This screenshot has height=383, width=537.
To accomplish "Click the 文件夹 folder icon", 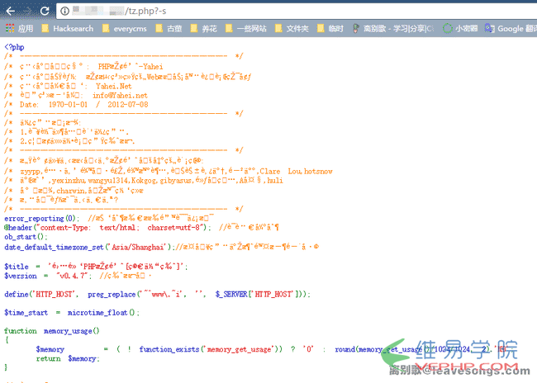I will (278, 28).
